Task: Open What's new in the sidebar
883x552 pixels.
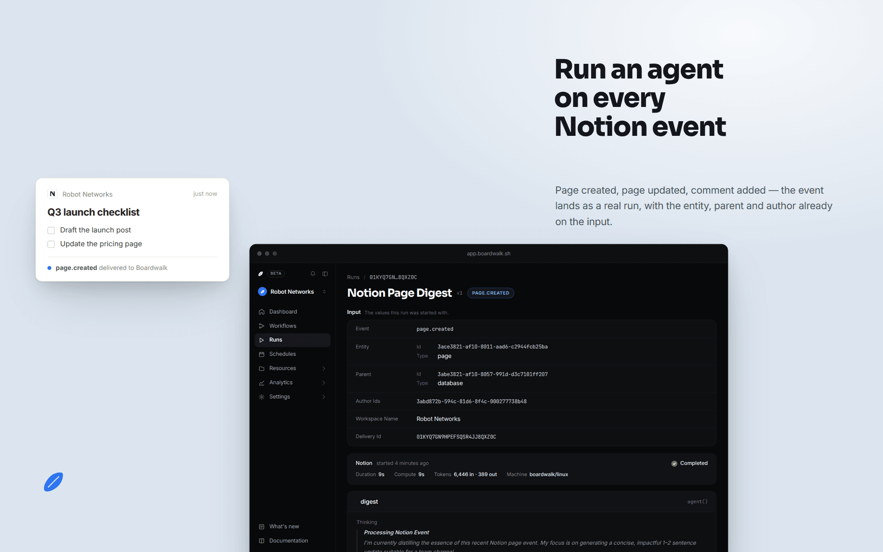Action: coord(293,527)
